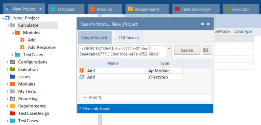
Task: Click the Issues folder icon
Action: [x=13, y=76]
